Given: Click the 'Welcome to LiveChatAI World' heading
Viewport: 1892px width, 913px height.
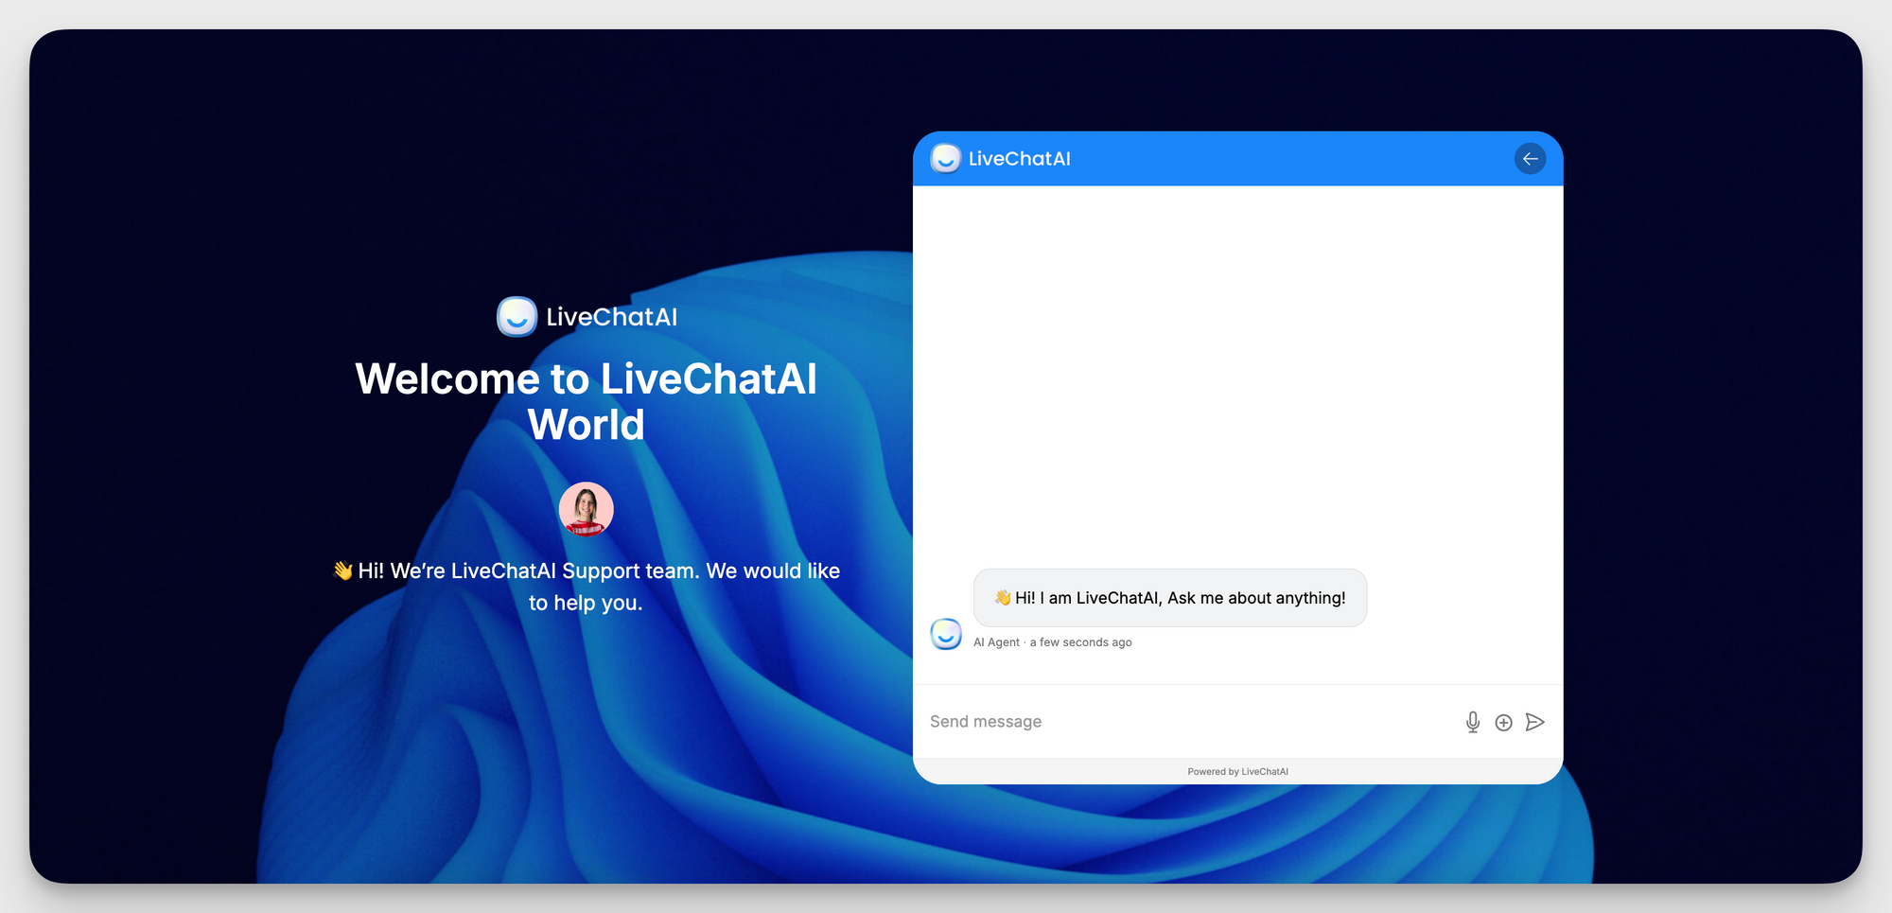Looking at the screenshot, I should point(586,402).
